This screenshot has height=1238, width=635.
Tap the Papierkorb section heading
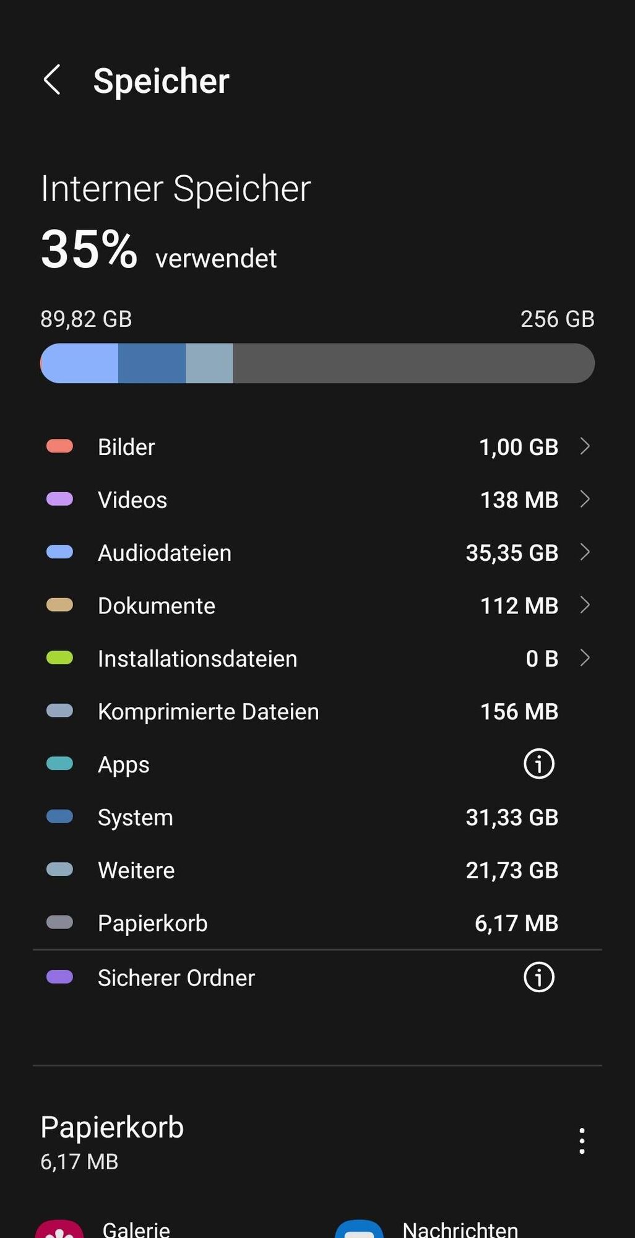(113, 1127)
